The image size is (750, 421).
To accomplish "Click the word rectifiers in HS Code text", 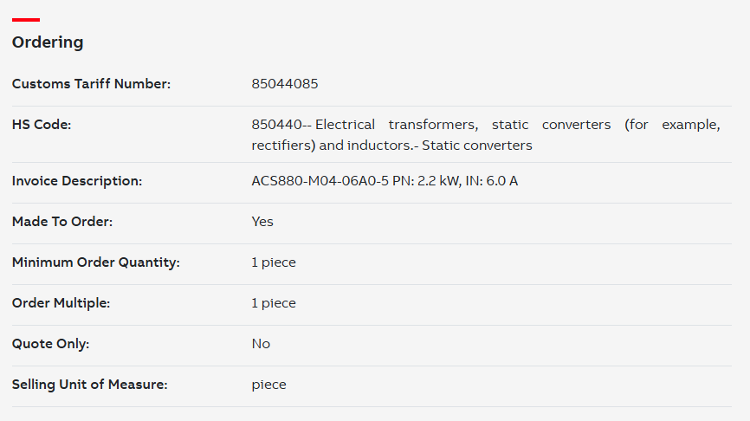I will 281,146.
